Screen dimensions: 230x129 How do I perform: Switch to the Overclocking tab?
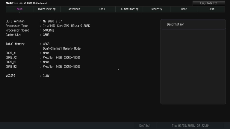47,9
